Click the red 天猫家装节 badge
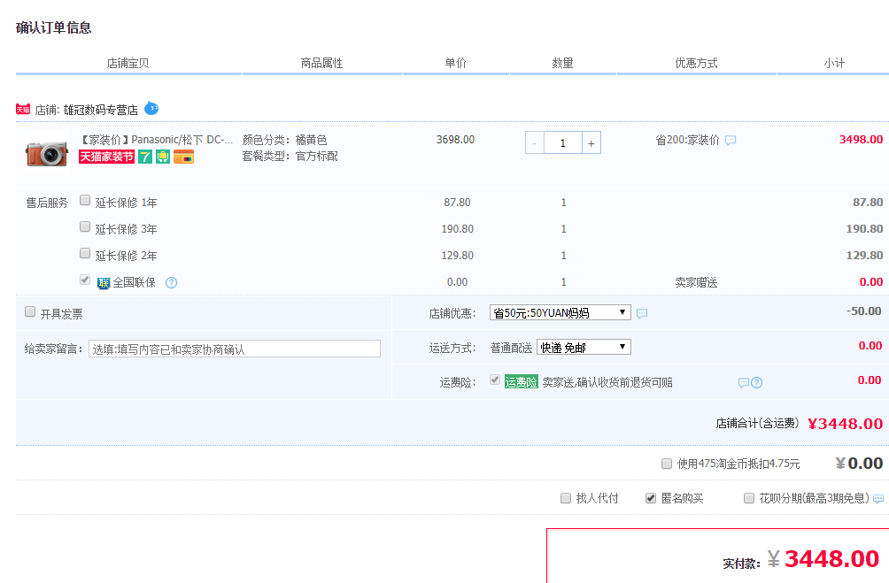The image size is (889, 583). click(106, 157)
